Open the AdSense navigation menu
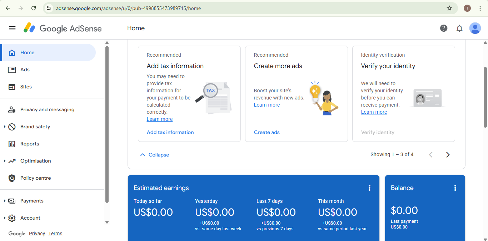This screenshot has height=241, width=488. (x=12, y=28)
